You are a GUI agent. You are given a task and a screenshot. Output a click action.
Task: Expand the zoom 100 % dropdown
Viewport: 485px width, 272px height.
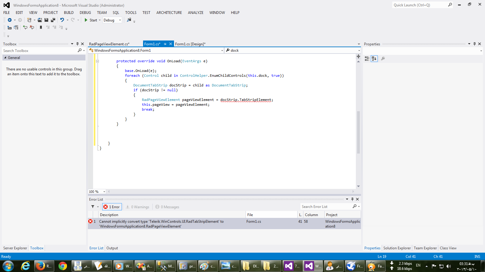tap(104, 192)
